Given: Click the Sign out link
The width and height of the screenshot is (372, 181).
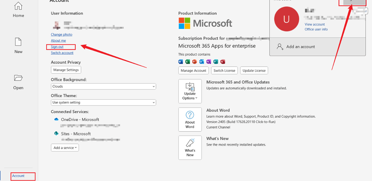Looking at the screenshot, I should click(57, 47).
